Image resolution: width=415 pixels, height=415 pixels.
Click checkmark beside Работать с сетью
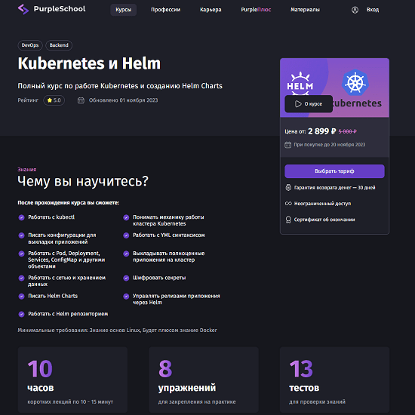21,278
